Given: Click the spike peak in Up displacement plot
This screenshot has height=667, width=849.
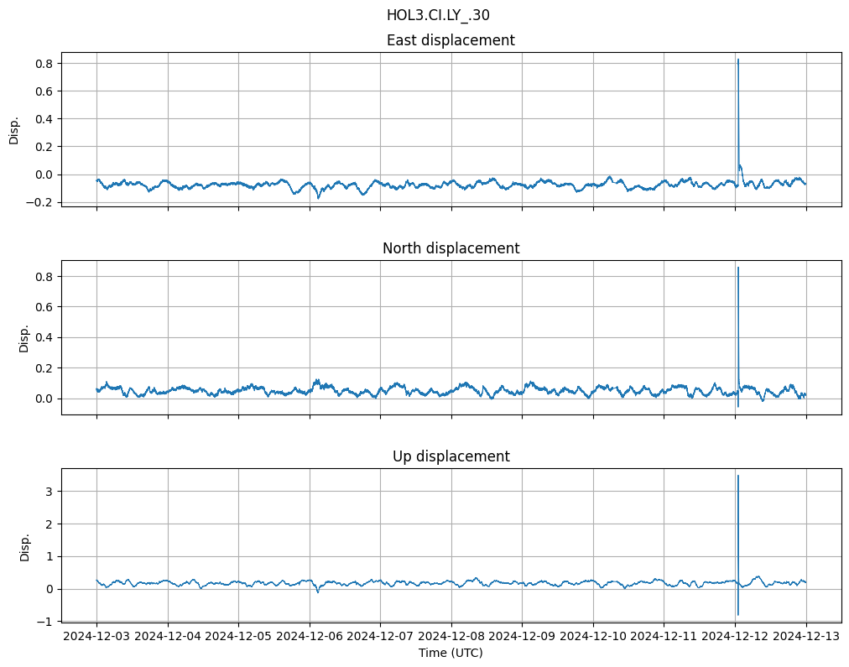Looking at the screenshot, I should point(737,476).
